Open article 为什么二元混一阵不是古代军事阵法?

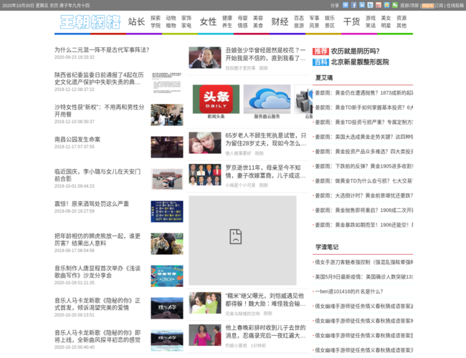102,50
